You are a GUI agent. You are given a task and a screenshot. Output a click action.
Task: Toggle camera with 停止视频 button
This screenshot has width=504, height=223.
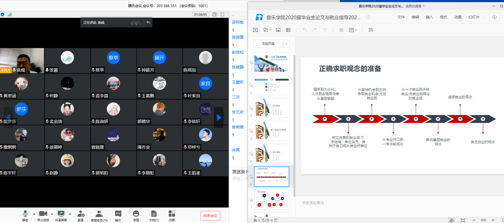point(43,215)
